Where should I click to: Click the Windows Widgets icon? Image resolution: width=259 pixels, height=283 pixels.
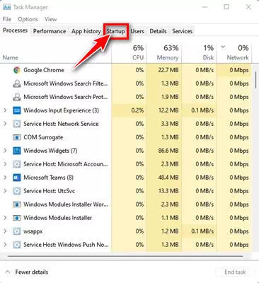(17, 151)
